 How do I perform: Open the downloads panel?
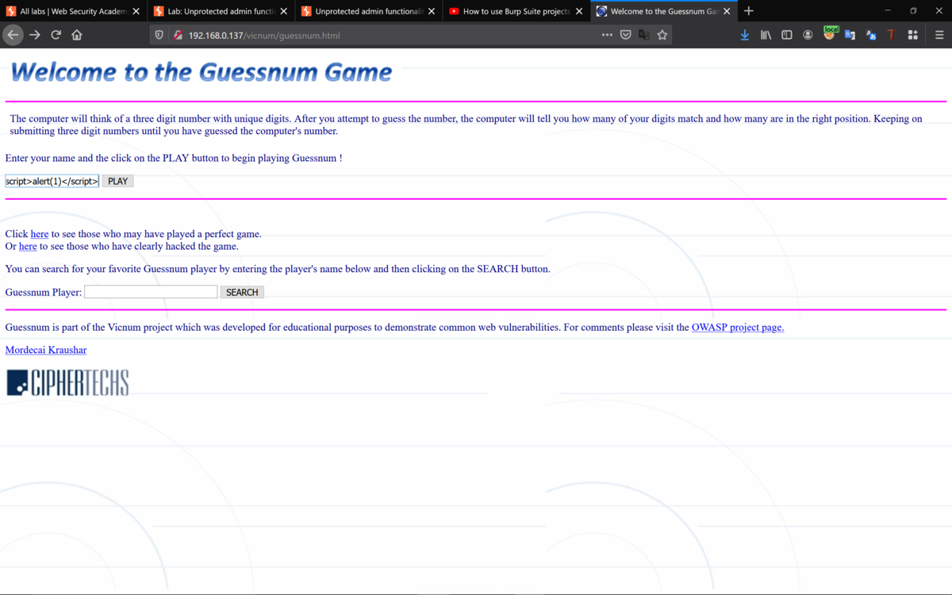pos(744,35)
